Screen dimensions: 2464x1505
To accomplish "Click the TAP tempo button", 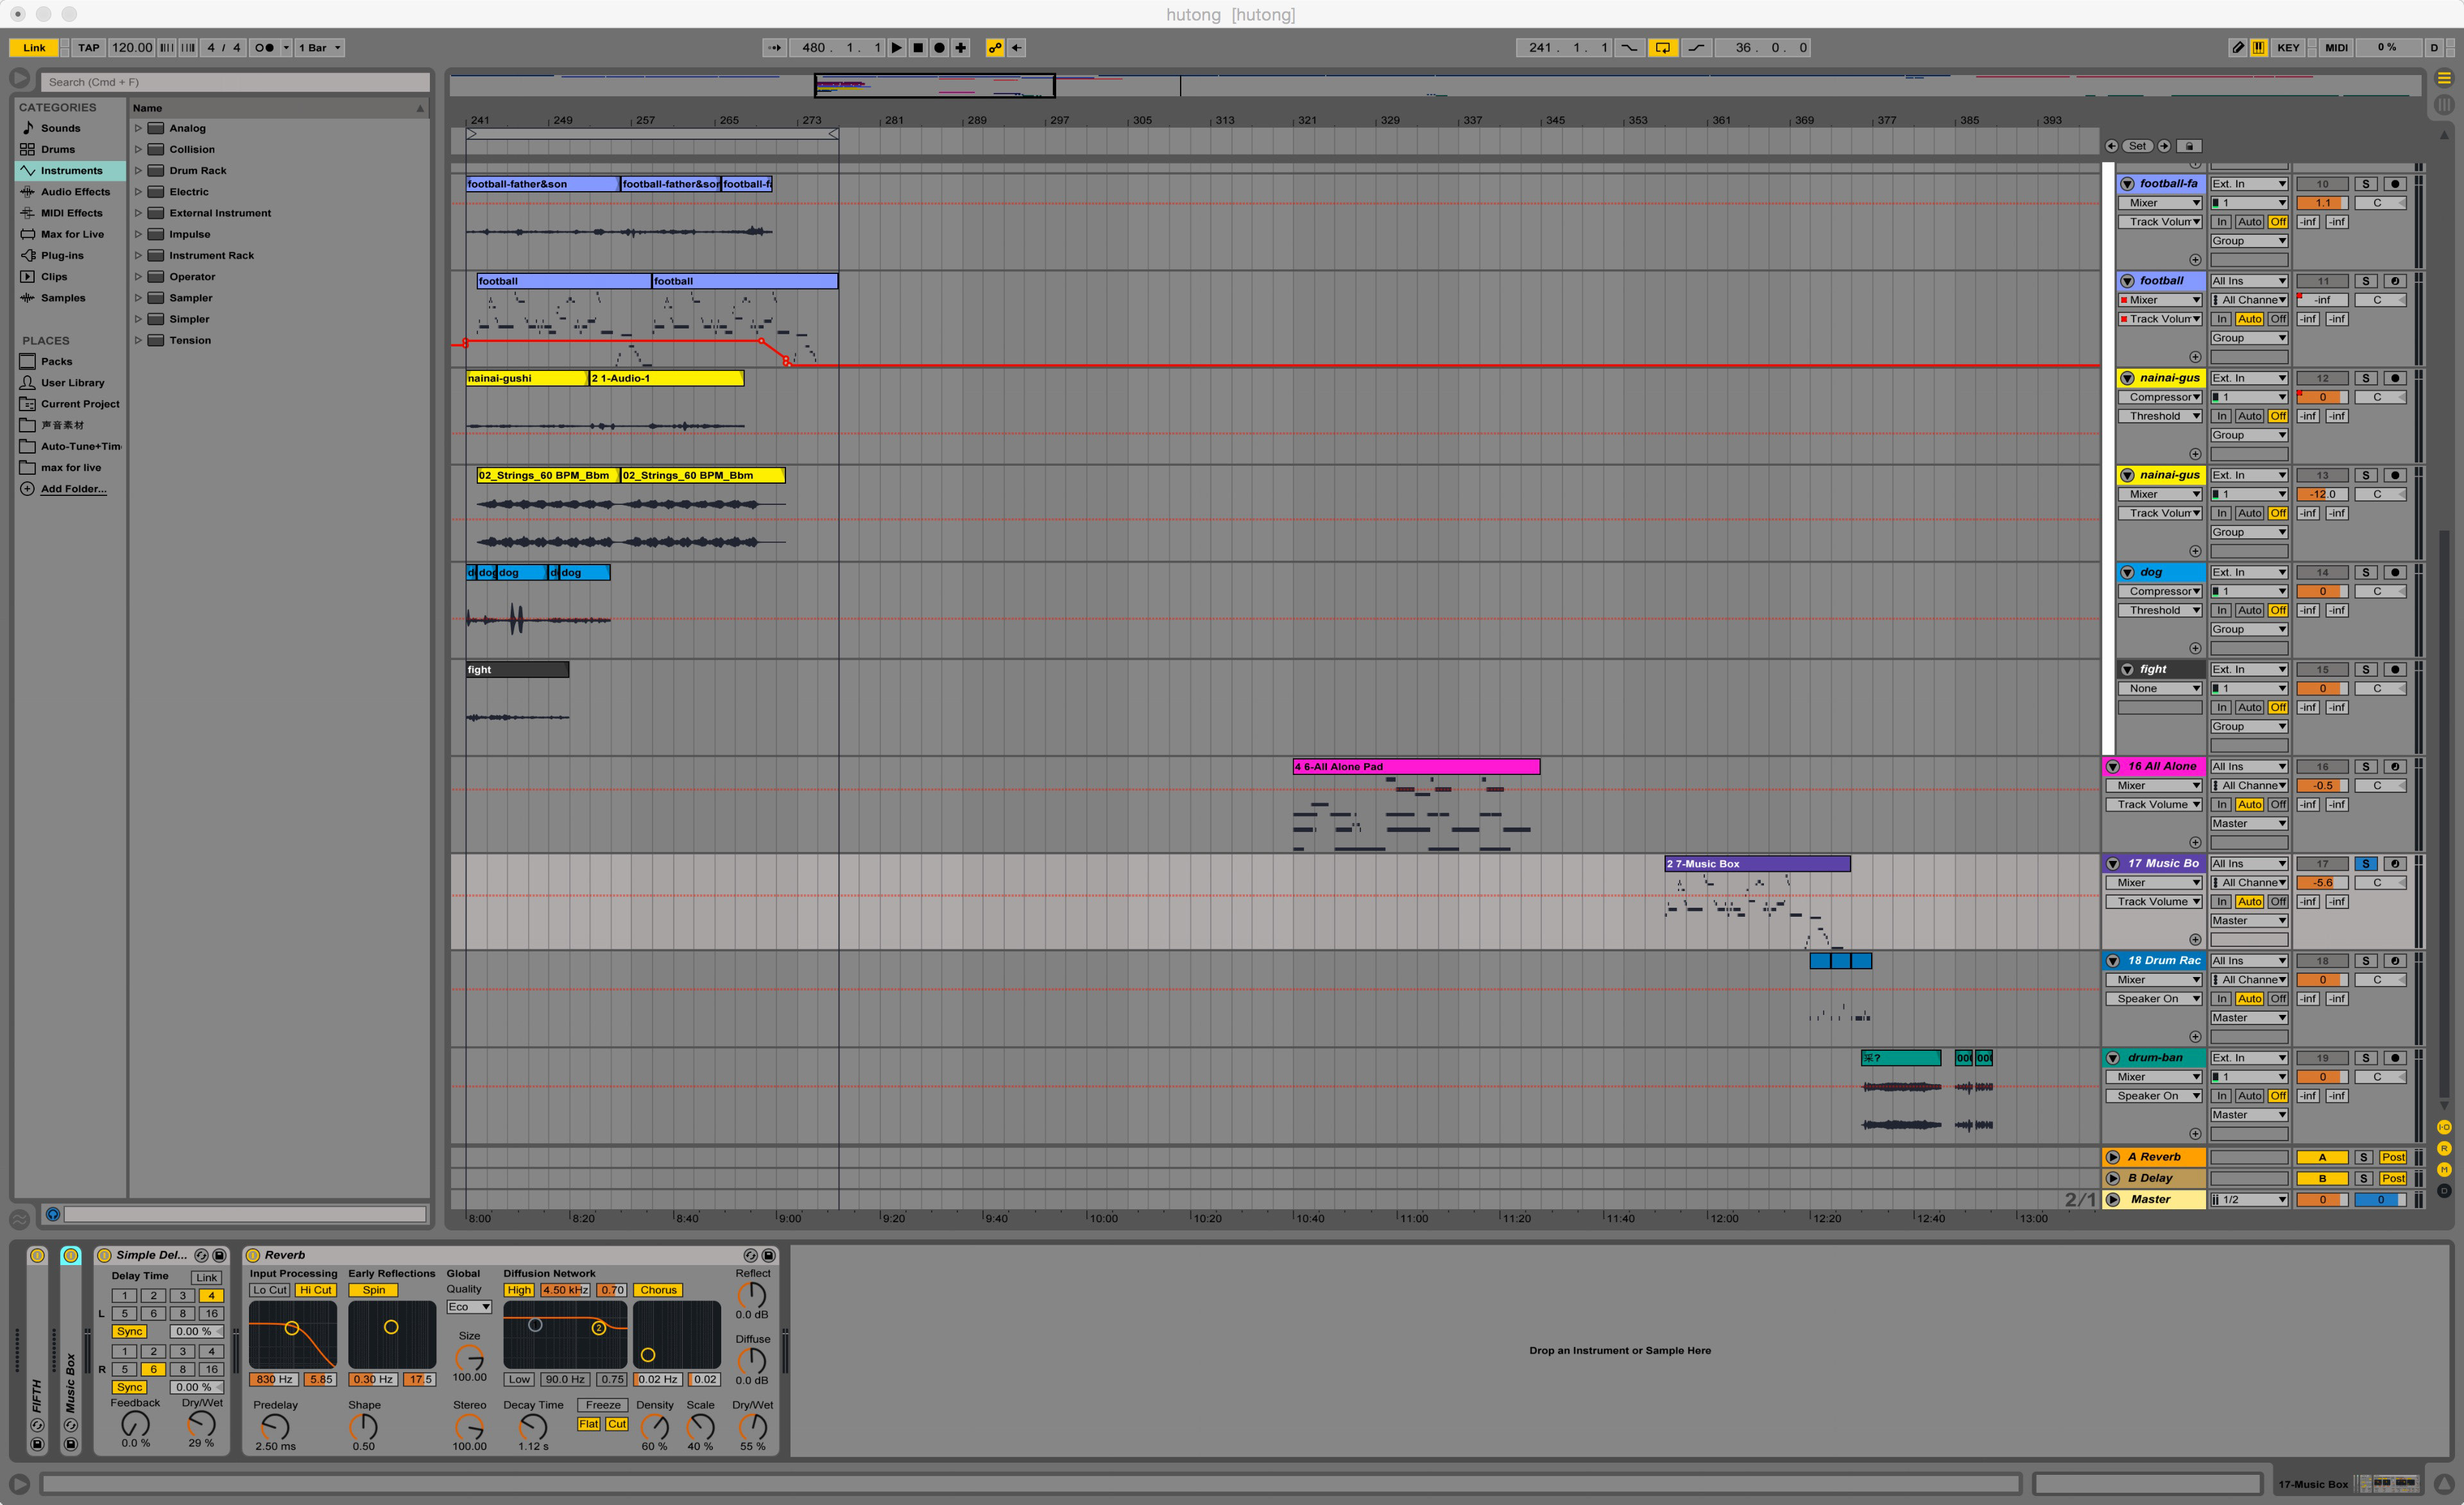I will pos(89,47).
